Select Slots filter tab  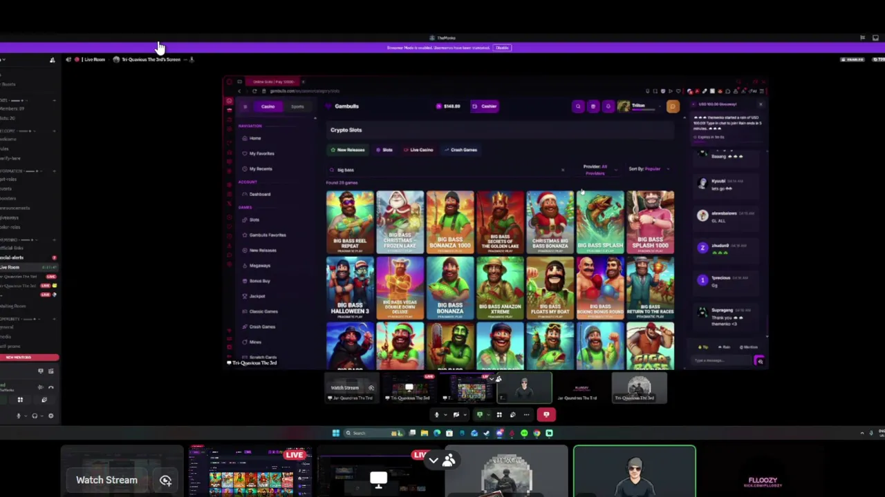pyautogui.click(x=384, y=150)
